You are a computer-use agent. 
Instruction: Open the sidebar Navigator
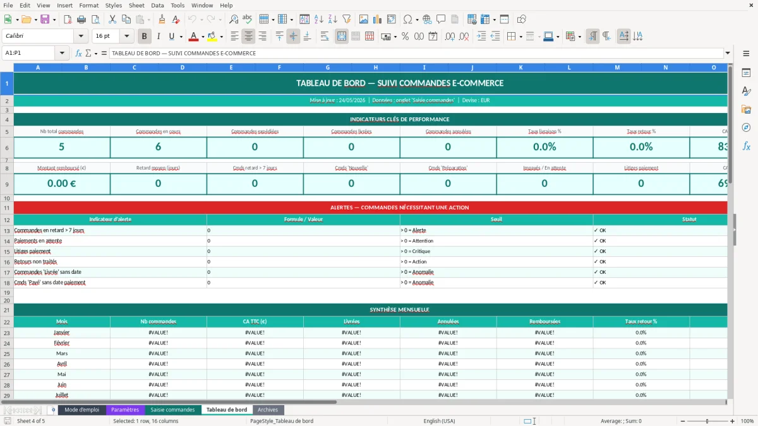(746, 127)
